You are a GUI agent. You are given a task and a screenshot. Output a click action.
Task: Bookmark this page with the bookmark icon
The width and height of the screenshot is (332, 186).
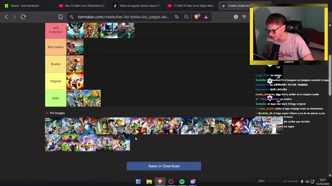coord(60,17)
